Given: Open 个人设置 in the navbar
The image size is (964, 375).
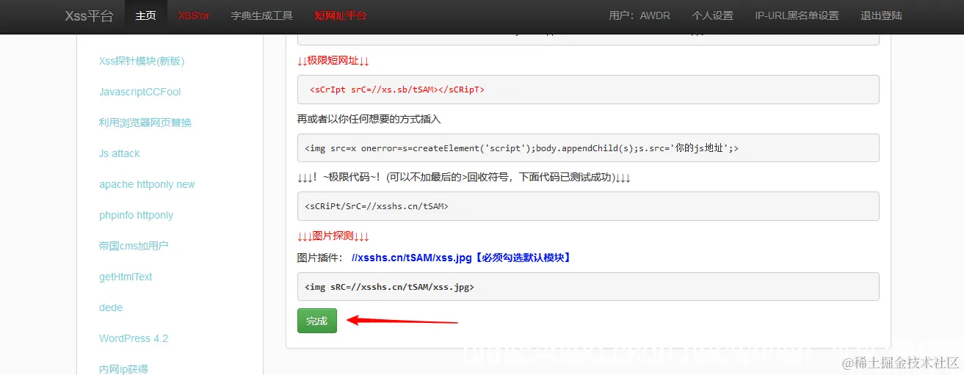Looking at the screenshot, I should (x=712, y=15).
